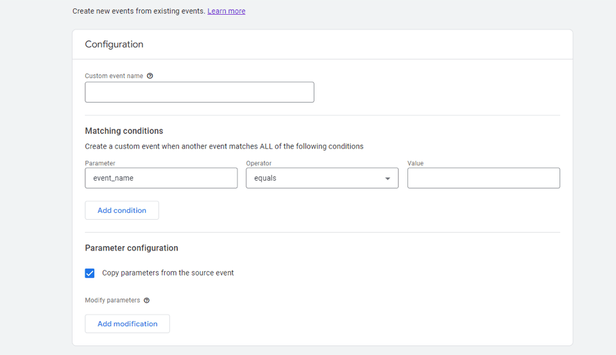The height and width of the screenshot is (355, 616).
Task: Click the Add modification button
Action: pyautogui.click(x=127, y=324)
